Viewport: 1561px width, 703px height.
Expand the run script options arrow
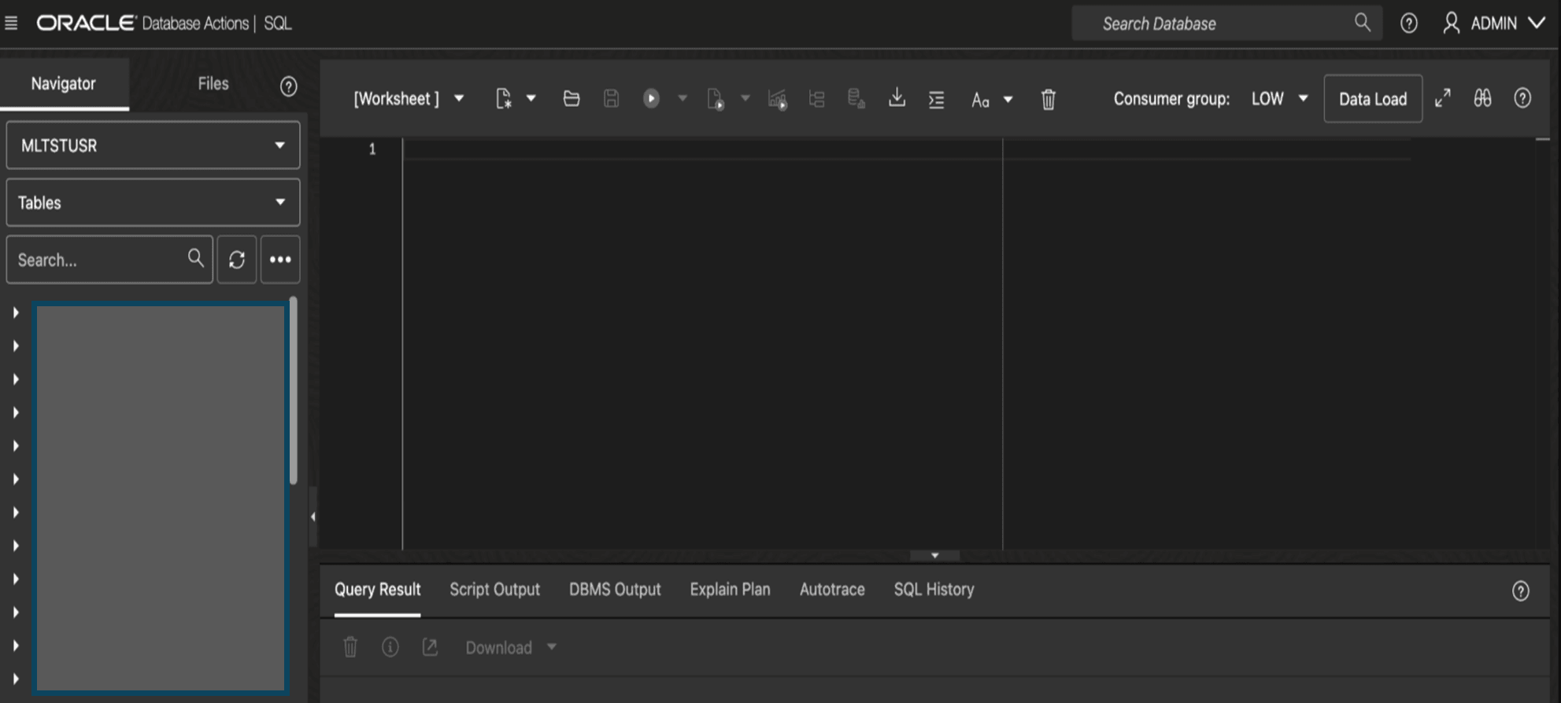[745, 98]
